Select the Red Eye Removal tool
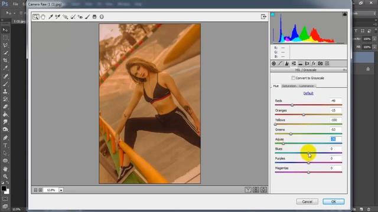 click(80, 17)
